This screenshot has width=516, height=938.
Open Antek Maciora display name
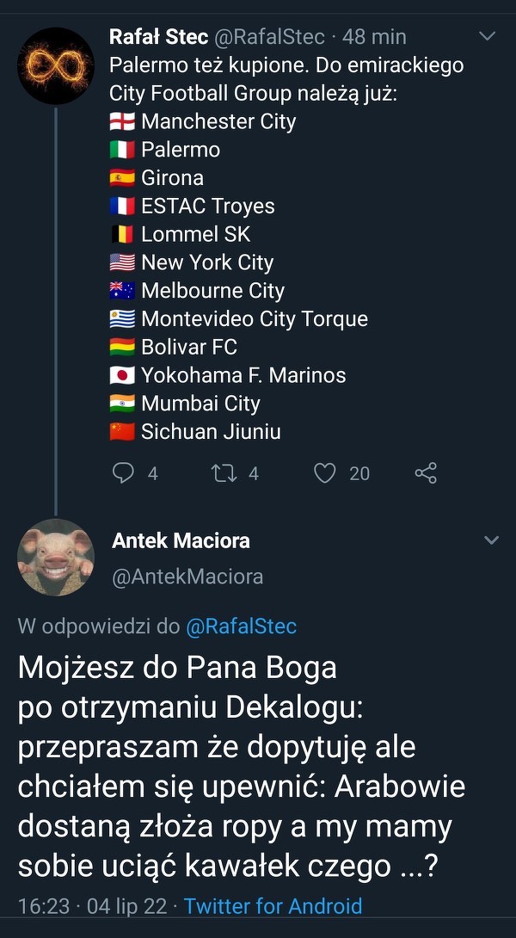pyautogui.click(x=181, y=540)
